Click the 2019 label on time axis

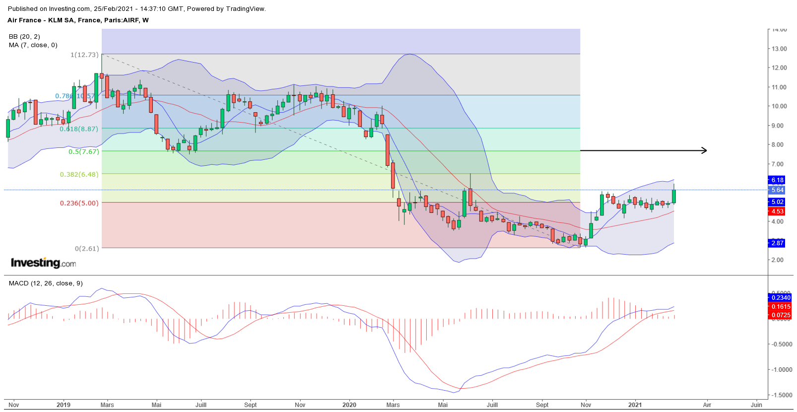pyautogui.click(x=64, y=405)
